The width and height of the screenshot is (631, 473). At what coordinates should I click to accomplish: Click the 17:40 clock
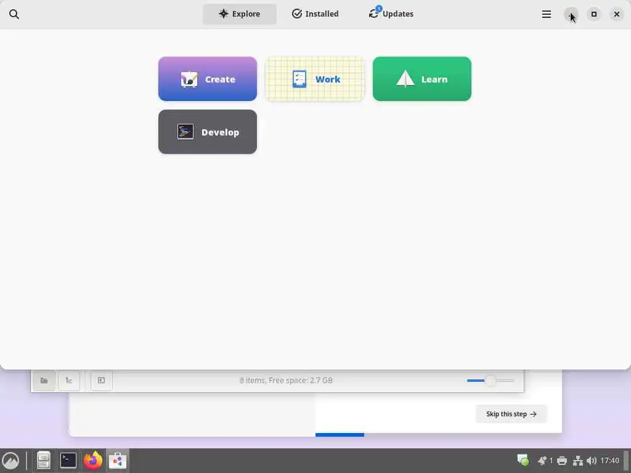(x=609, y=461)
